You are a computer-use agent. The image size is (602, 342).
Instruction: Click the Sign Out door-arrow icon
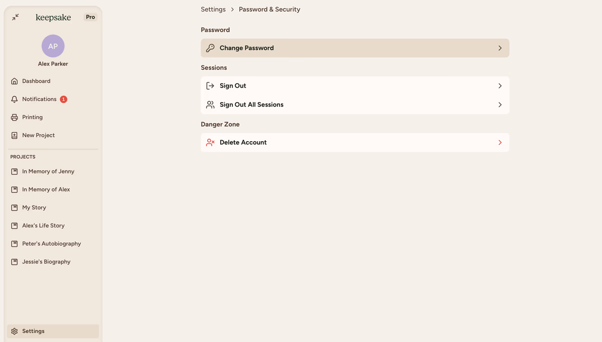pos(210,86)
